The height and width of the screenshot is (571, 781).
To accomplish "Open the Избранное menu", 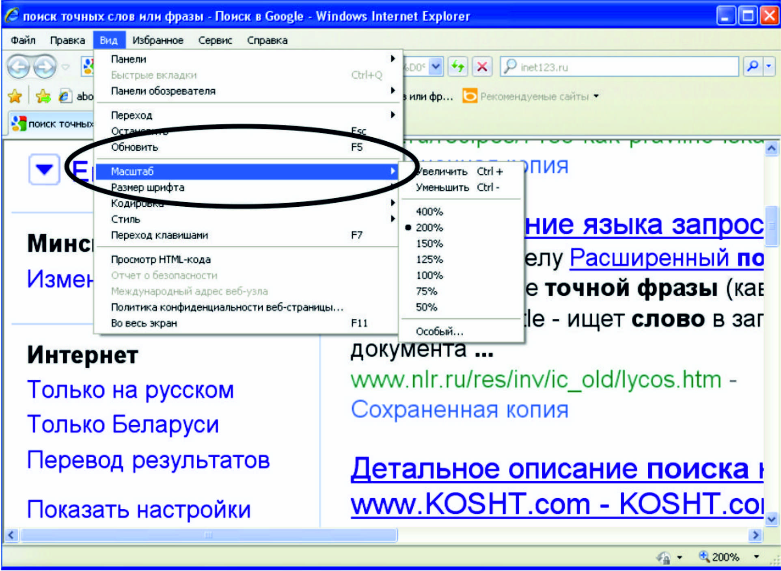I will (x=158, y=40).
